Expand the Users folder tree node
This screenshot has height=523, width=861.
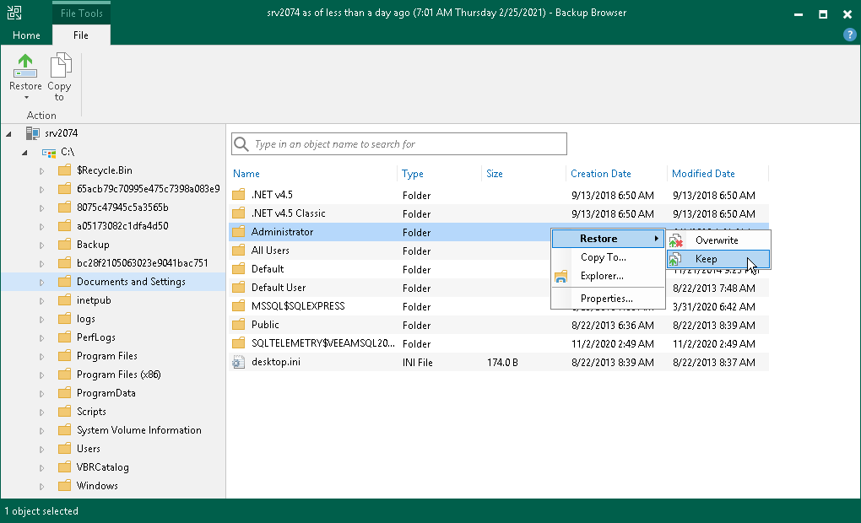(41, 449)
